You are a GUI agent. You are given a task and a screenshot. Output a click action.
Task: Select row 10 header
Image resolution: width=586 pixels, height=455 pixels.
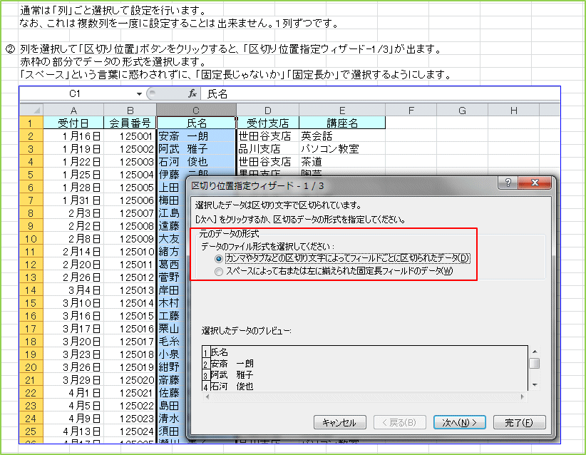coord(31,238)
